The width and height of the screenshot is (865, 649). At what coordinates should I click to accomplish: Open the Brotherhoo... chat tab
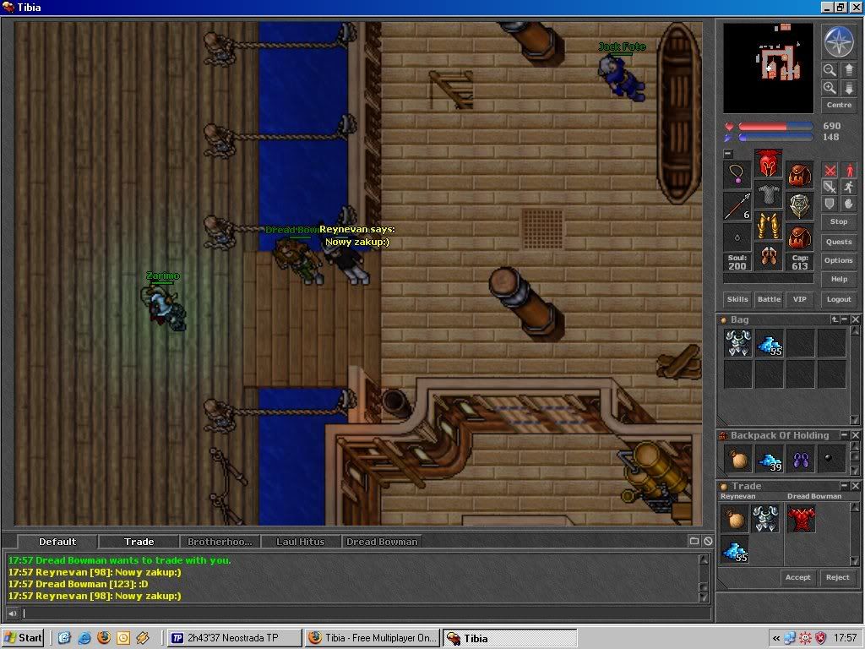coord(220,542)
